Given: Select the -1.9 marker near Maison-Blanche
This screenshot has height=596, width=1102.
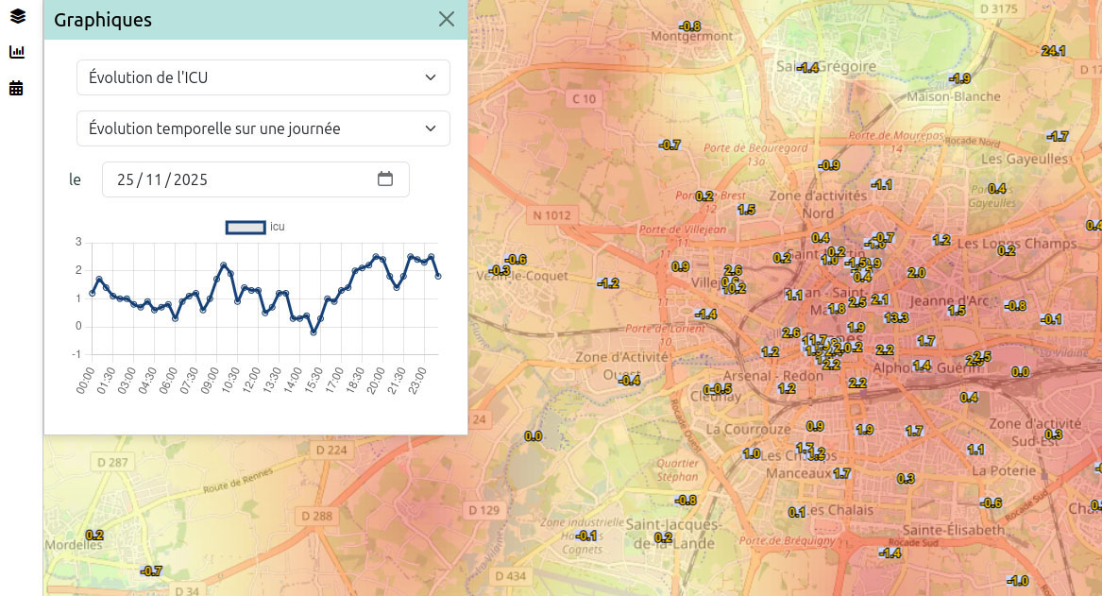Looking at the screenshot, I should pos(960,78).
